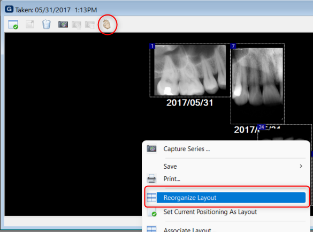Select the hand pan tool icon
The height and width of the screenshot is (232, 313).
pyautogui.click(x=106, y=25)
